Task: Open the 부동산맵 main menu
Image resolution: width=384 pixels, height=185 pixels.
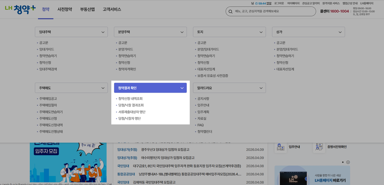Action: (x=87, y=9)
